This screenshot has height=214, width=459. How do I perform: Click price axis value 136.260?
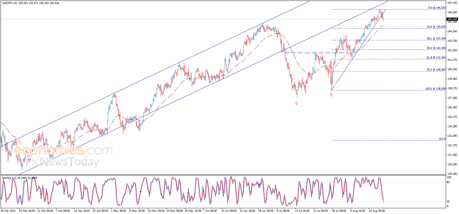click(x=452, y=107)
